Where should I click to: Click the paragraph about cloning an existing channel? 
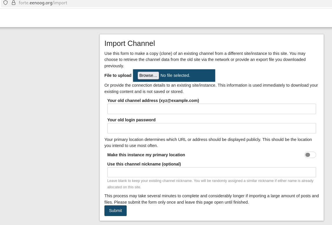click(x=205, y=59)
